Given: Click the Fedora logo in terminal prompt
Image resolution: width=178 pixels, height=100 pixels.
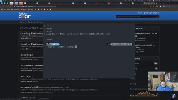Looking at the screenshot, I should tap(49, 44).
